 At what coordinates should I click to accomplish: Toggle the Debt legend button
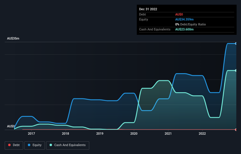(14, 145)
